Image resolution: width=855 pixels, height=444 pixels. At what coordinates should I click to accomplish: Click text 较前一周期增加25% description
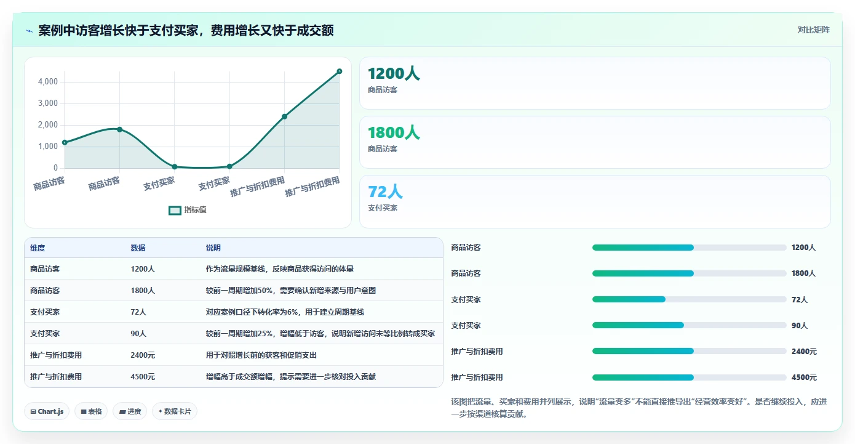point(320,334)
